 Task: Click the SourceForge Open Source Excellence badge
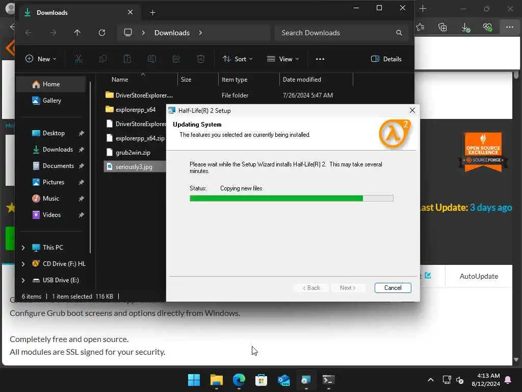(483, 152)
